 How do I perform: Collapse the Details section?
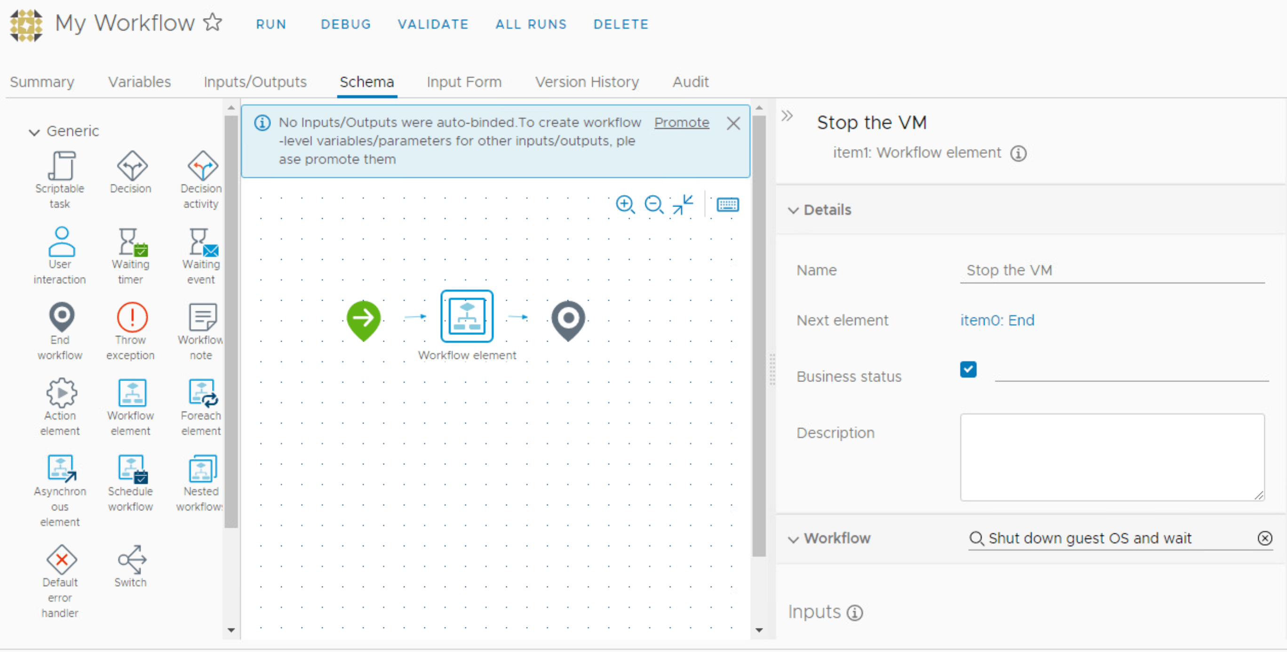pyautogui.click(x=794, y=210)
